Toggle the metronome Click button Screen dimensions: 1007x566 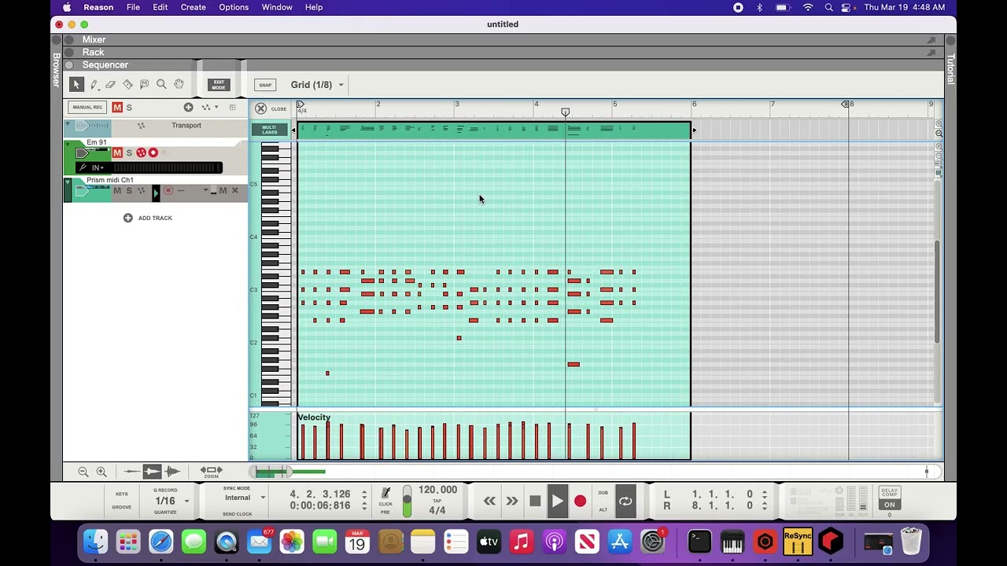(385, 494)
